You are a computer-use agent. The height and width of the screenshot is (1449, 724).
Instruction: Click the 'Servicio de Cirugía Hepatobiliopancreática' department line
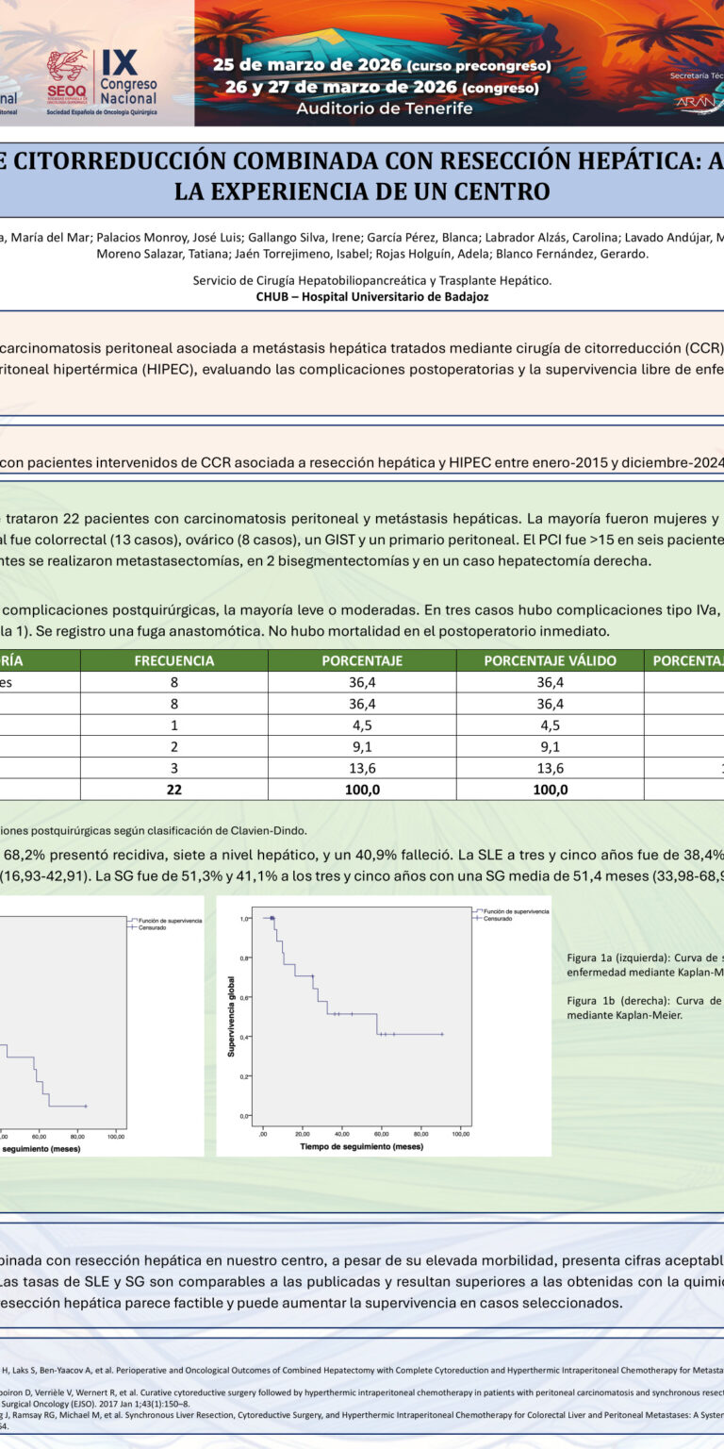pyautogui.click(x=372, y=280)
